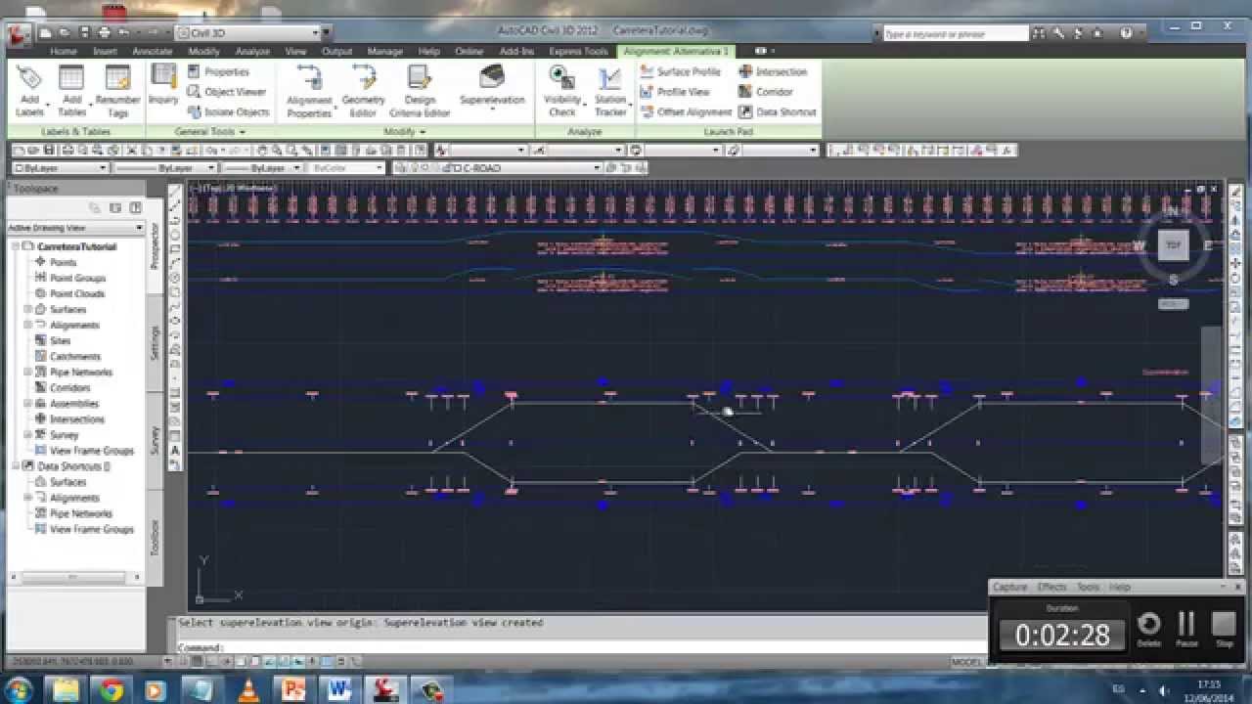Open the Station Tracker

click(610, 92)
